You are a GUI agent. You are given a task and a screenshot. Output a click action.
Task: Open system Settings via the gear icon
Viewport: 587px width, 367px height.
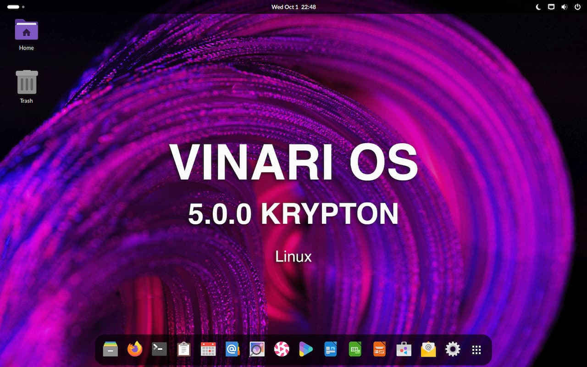pyautogui.click(x=453, y=349)
